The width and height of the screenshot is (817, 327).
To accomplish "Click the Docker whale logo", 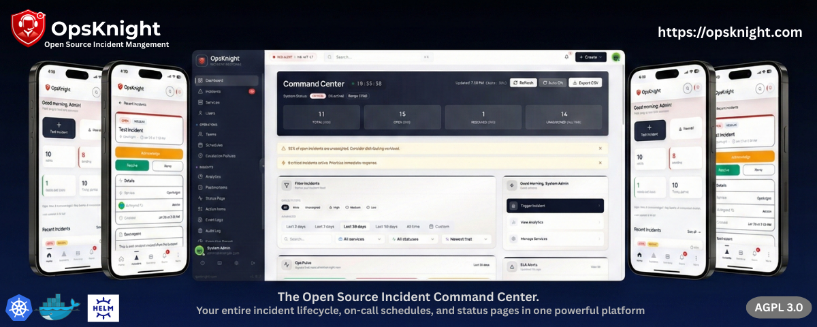I will [60, 308].
